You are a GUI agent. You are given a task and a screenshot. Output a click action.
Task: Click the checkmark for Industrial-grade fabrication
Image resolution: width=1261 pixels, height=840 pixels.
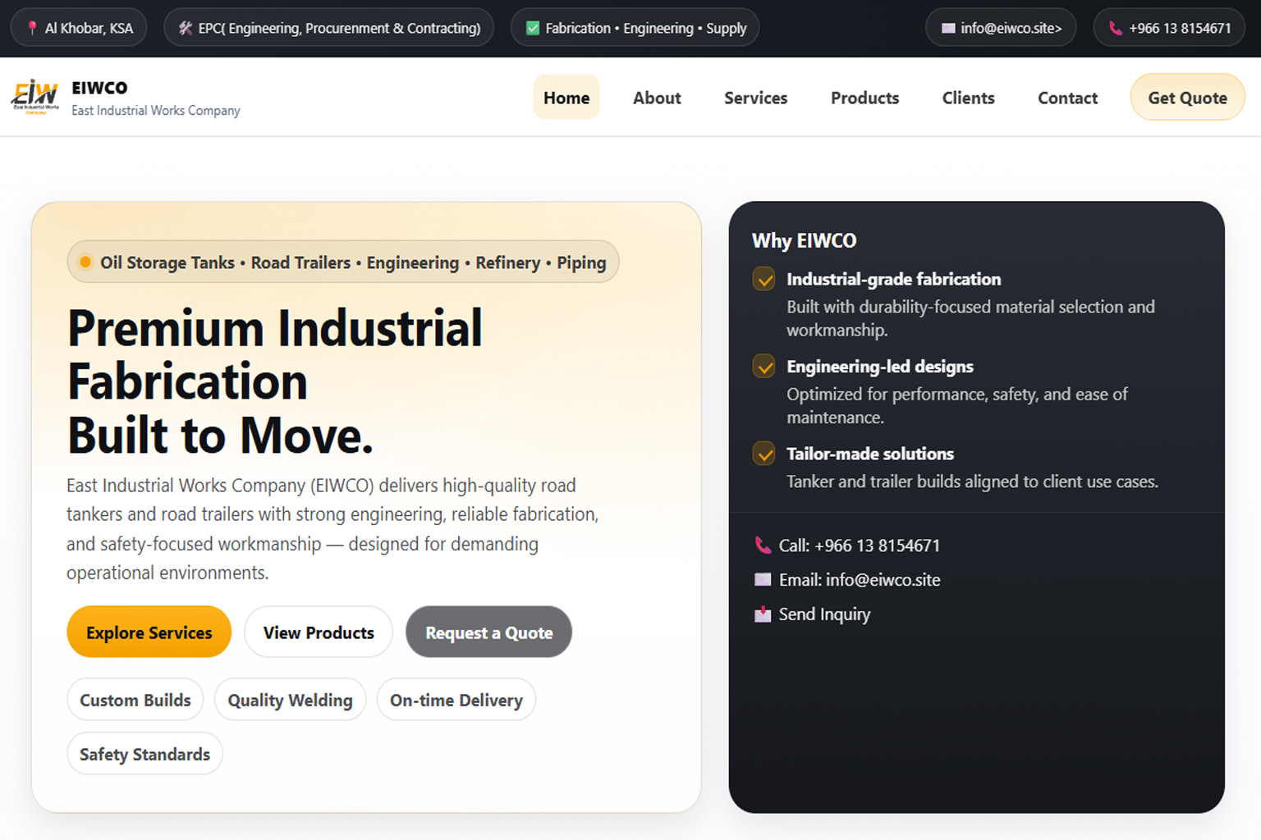(x=764, y=280)
